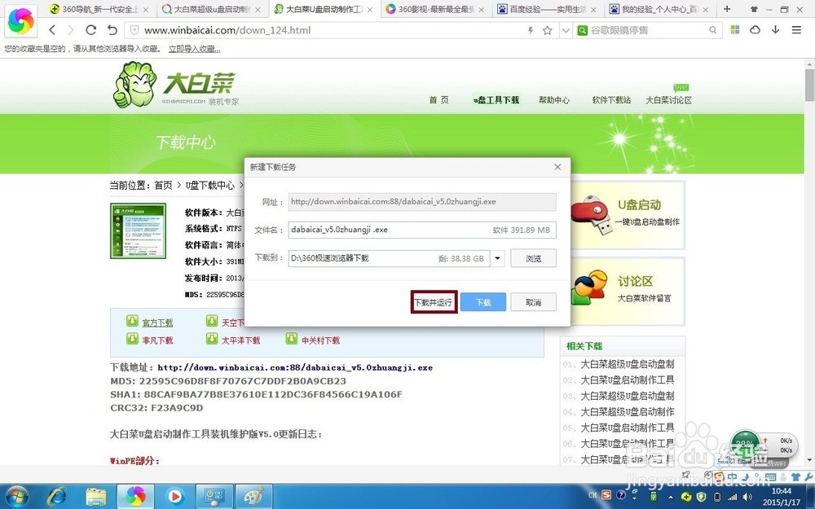The image size is (815, 509).
Task: Open U盘工具下载 in site navigation
Action: click(496, 99)
